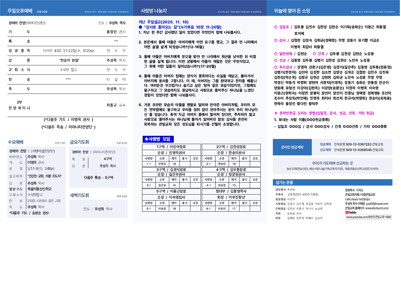The width and height of the screenshot is (401, 283).
Task: Click the '선교계좌' account number 509-13-0368548
Action: click(358, 150)
